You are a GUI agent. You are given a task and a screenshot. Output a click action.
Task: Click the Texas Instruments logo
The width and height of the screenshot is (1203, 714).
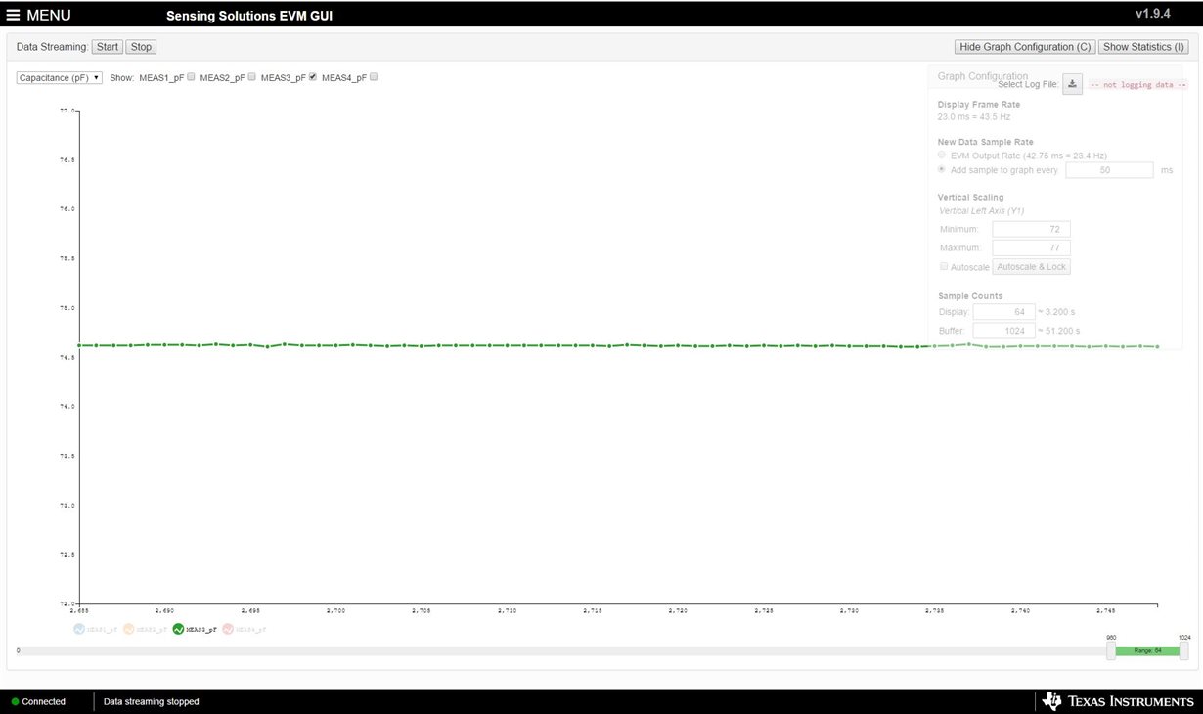[x=1118, y=700]
